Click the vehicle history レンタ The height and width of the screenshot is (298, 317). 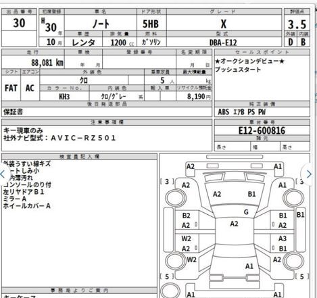point(83,43)
